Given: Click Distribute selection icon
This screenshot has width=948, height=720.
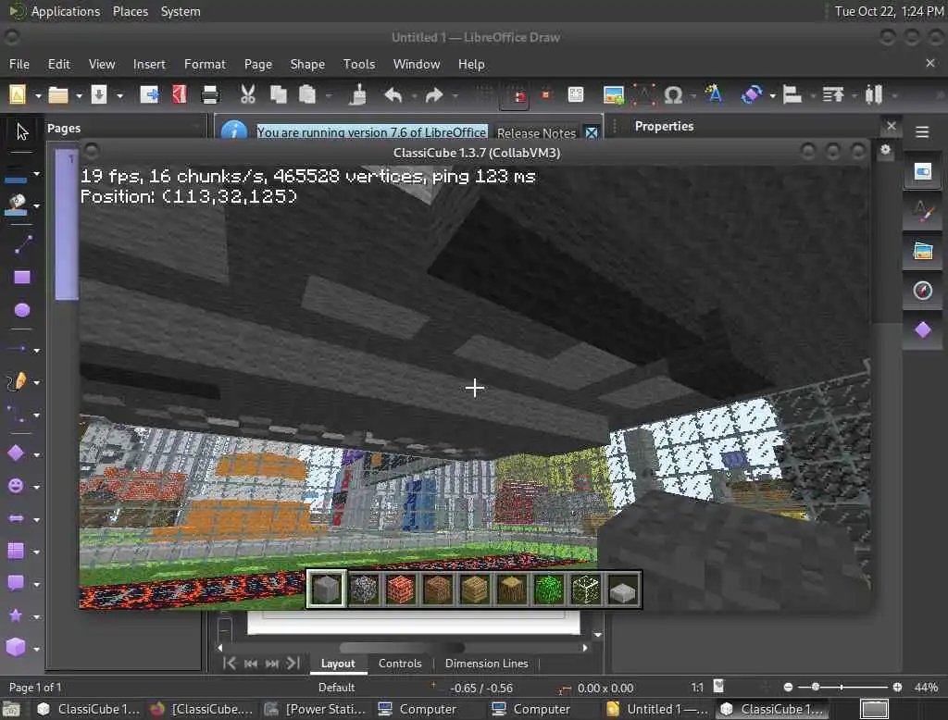Looking at the screenshot, I should coord(874,95).
